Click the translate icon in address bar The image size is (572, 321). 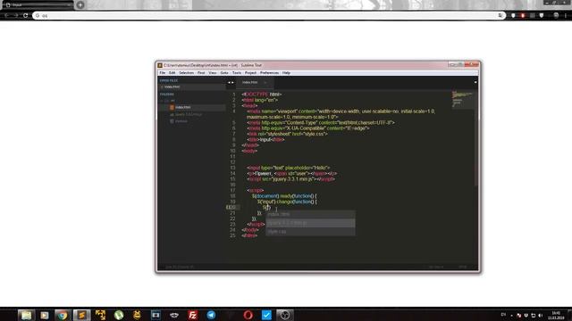[500, 15]
